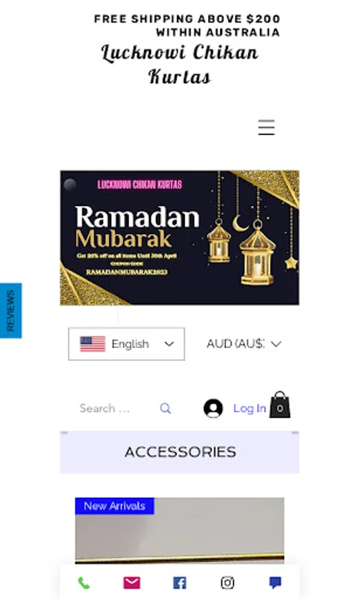Click the search magnifier icon
Image resolution: width=359 pixels, height=599 pixels.
tap(165, 409)
